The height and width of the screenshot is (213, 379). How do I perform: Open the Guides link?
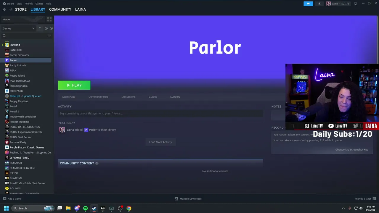point(153,97)
